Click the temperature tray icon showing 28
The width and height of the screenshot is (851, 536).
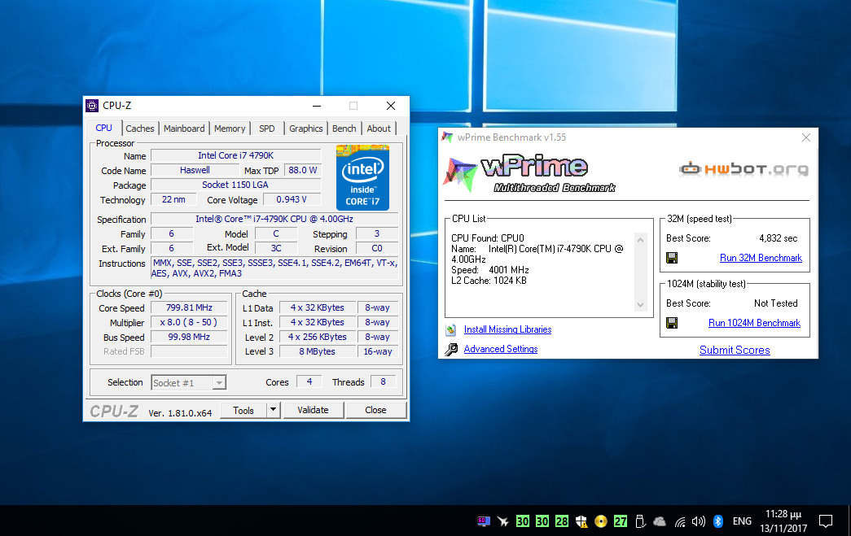coord(562,521)
